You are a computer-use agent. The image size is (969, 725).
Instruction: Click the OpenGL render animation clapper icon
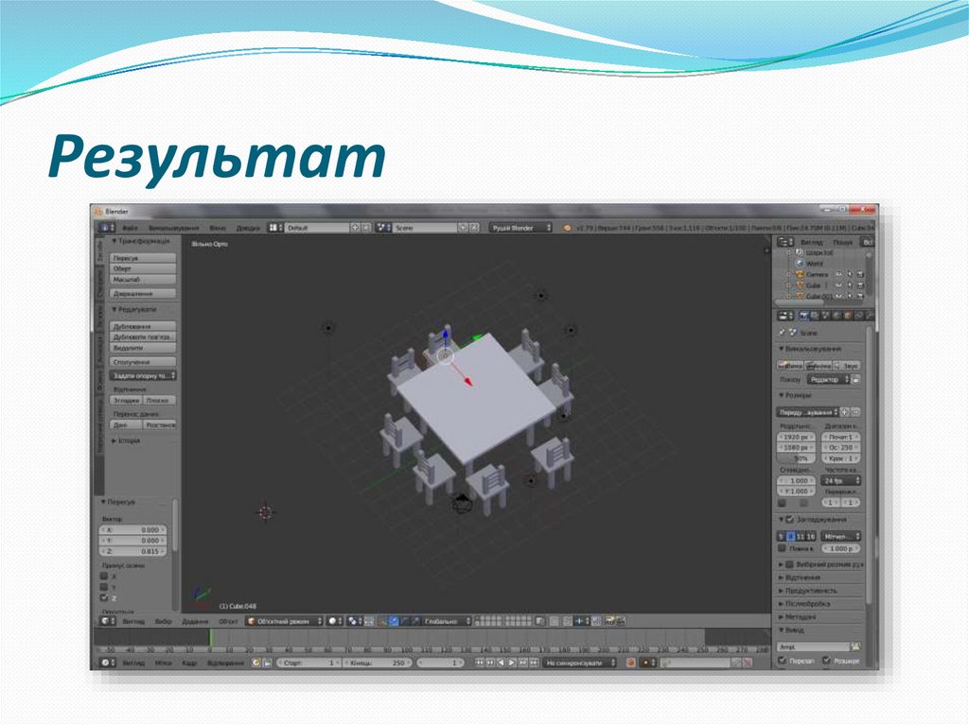[x=621, y=621]
